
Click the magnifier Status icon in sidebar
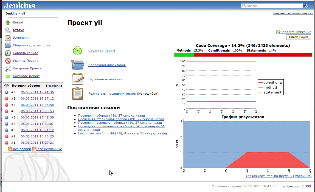click(8, 30)
